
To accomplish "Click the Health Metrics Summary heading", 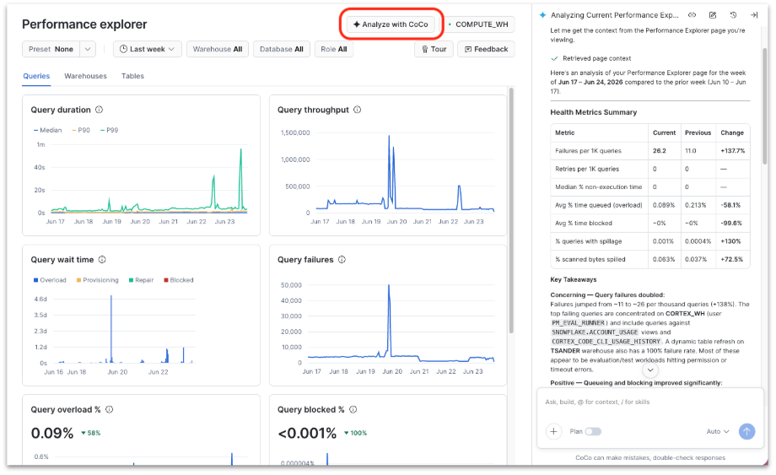I will click(x=593, y=112).
